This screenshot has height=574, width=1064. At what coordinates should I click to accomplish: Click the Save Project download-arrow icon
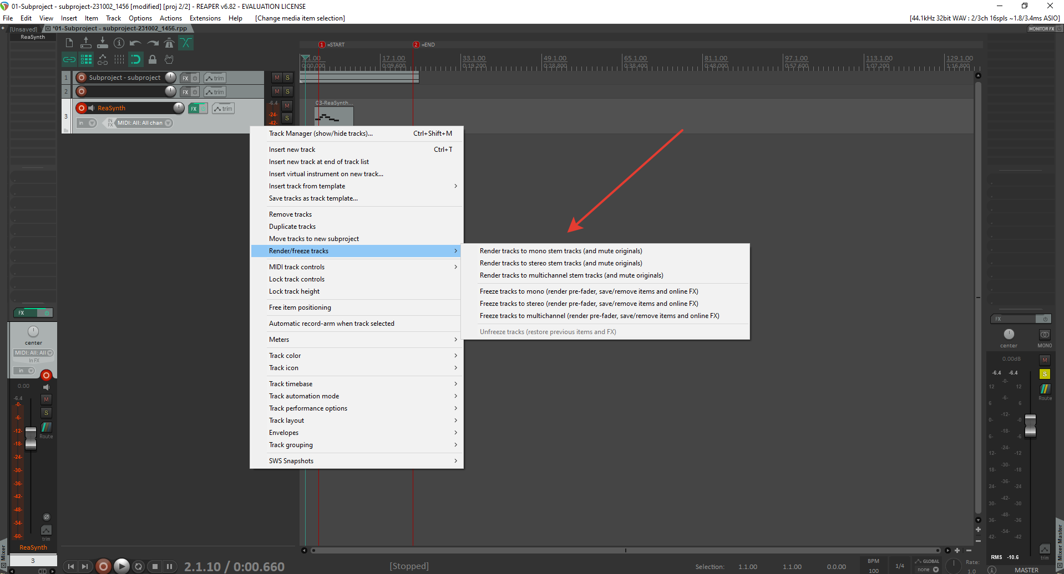pos(103,43)
